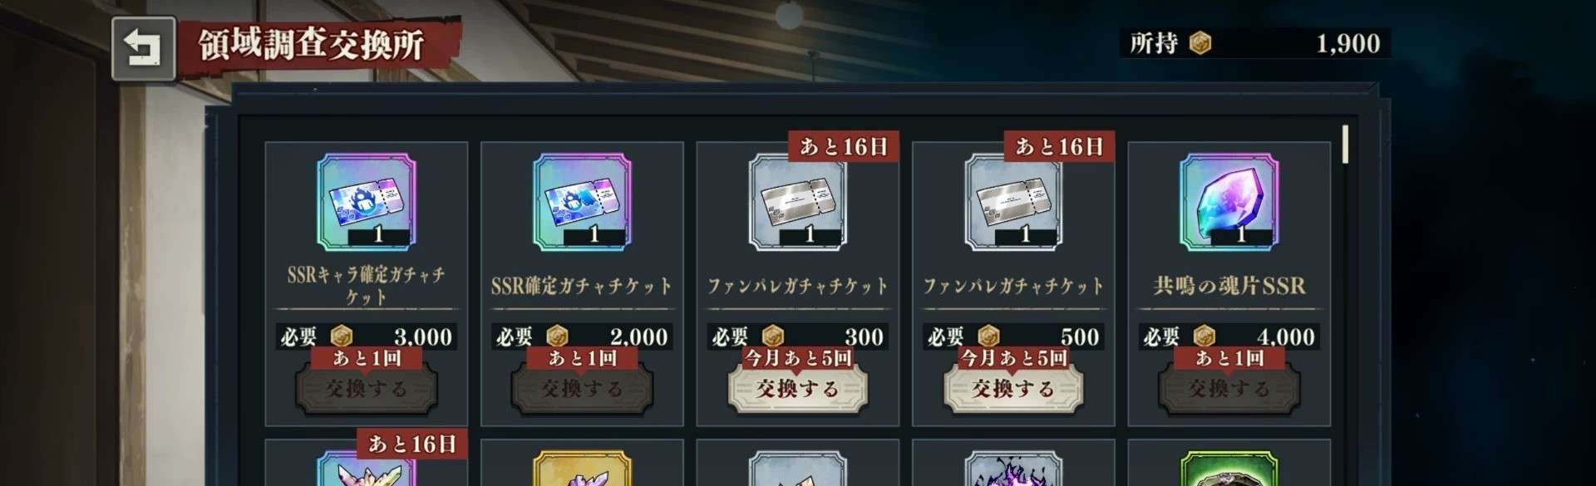Viewport: 1596px width, 486px height.
Task: Click the greyed 交換する under SSRキャラ確定ガチャチケット
Action: [366, 389]
